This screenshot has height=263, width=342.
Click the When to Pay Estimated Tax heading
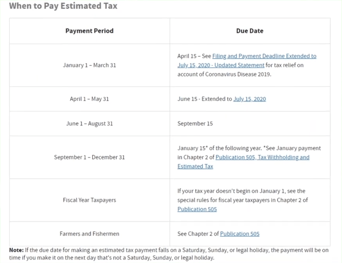click(x=63, y=6)
